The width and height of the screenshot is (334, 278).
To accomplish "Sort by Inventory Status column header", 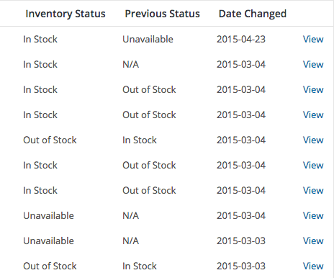I will tap(66, 14).
